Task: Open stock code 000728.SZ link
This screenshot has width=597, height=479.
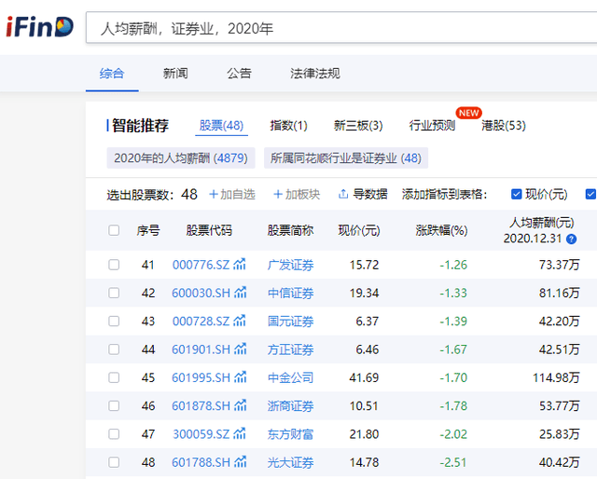Action: [x=201, y=321]
